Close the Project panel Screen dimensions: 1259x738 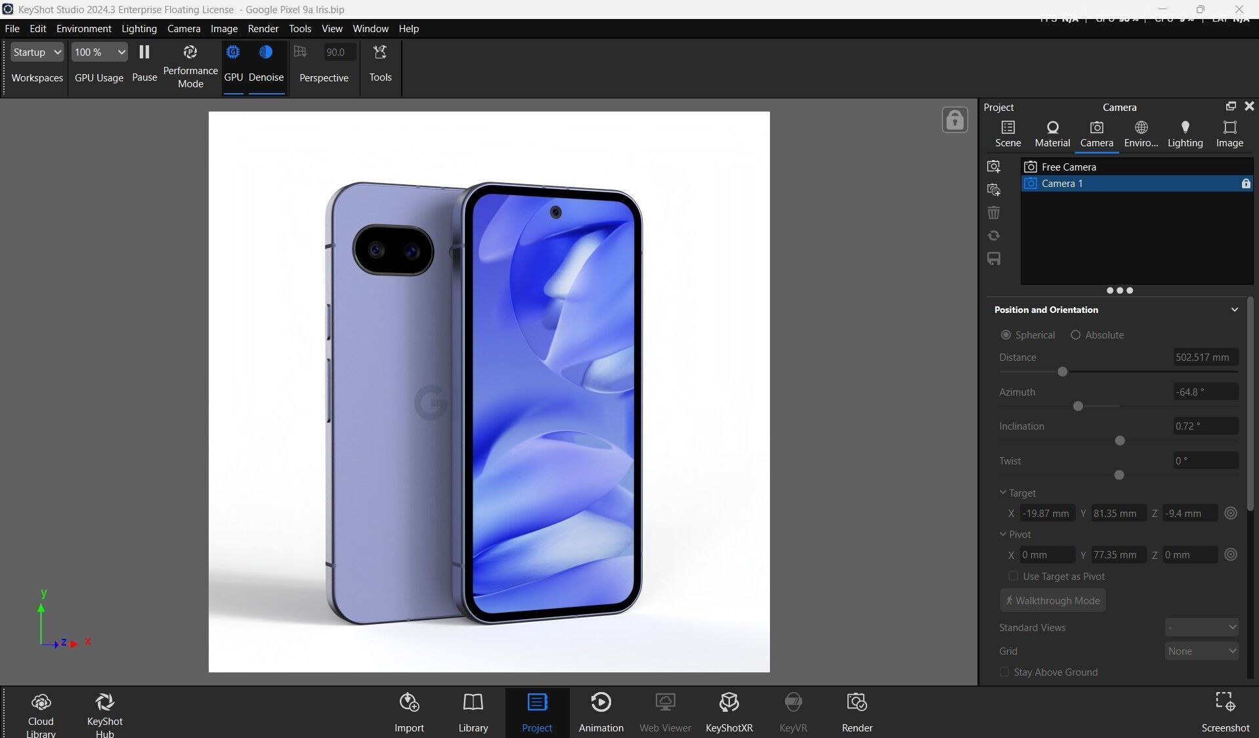tap(1249, 106)
